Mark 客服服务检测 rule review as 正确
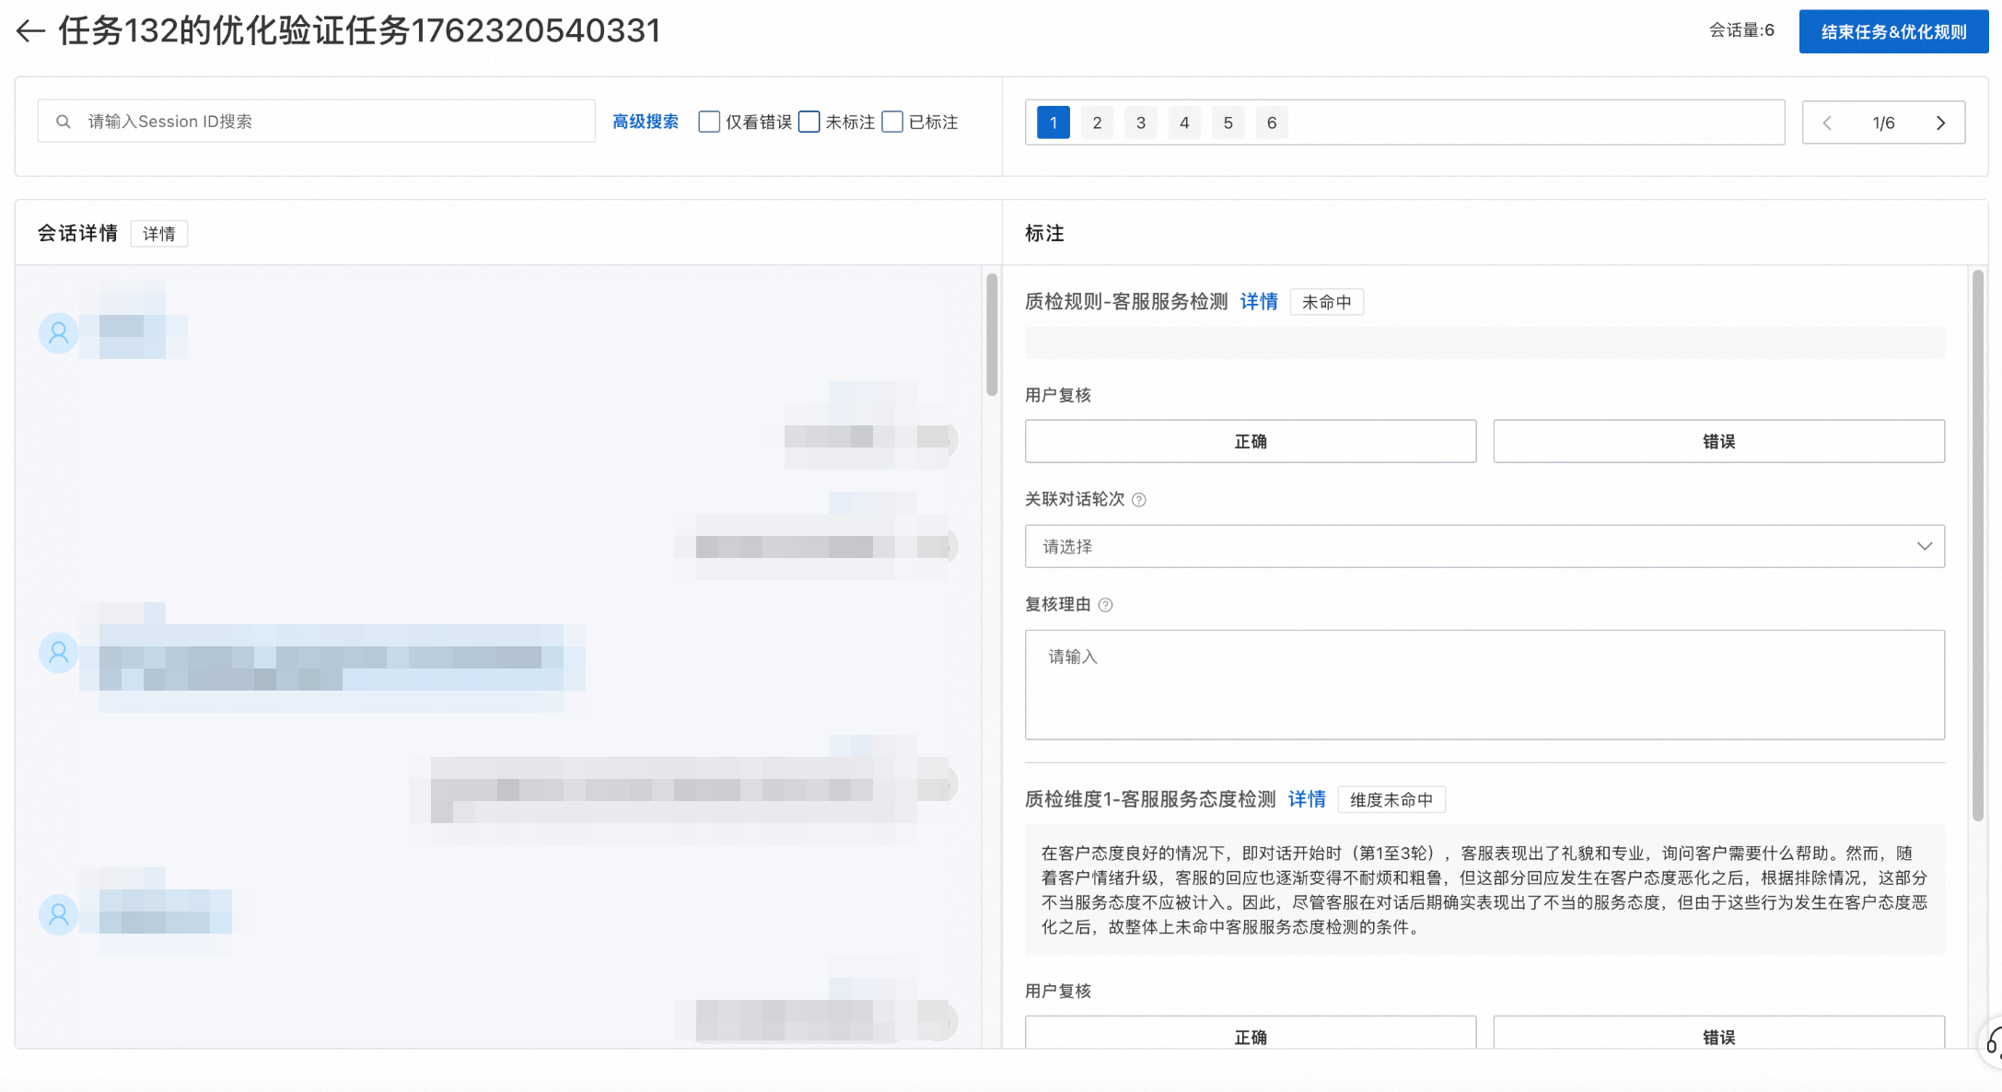This screenshot has width=2002, height=1092. pyautogui.click(x=1250, y=441)
